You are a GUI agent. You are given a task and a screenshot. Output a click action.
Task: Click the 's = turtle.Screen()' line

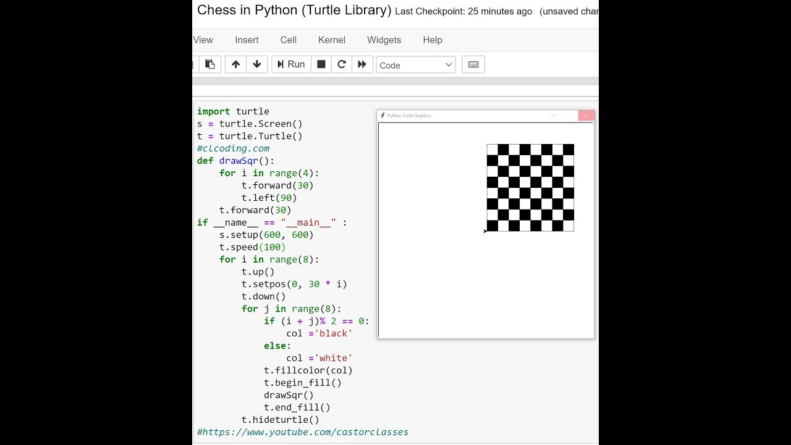coord(250,124)
